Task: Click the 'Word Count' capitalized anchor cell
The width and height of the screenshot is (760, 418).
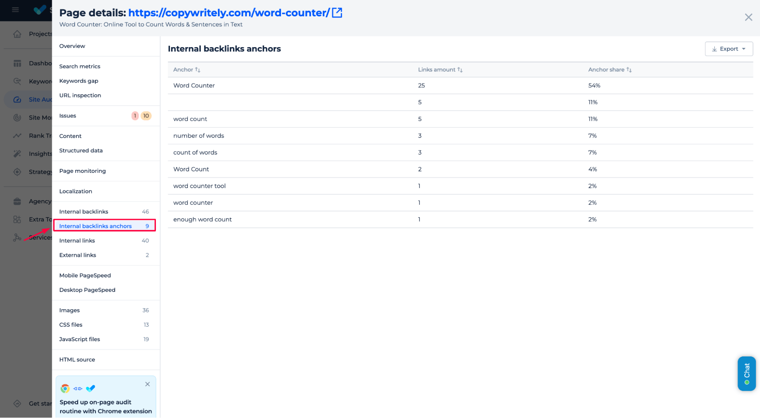Action: pos(191,169)
